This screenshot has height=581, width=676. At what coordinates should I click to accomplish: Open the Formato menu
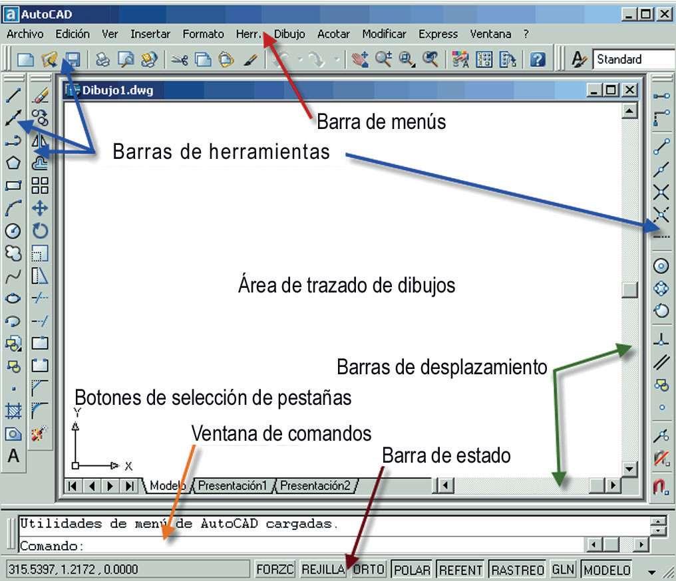pos(203,34)
